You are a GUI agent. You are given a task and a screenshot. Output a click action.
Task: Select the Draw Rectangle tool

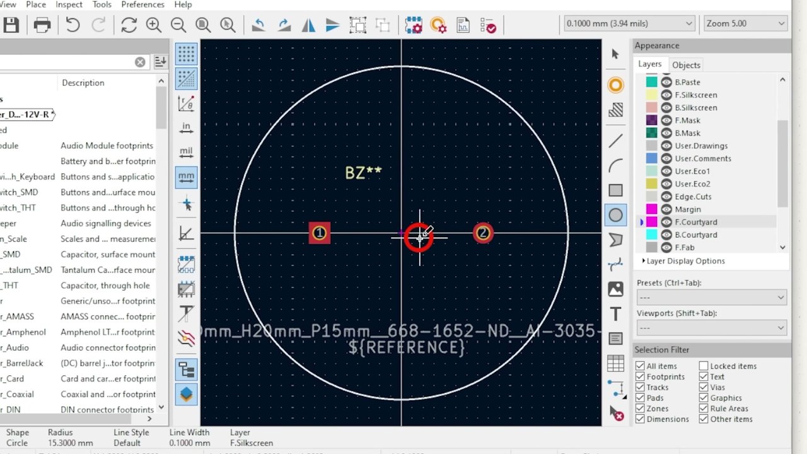(x=615, y=190)
